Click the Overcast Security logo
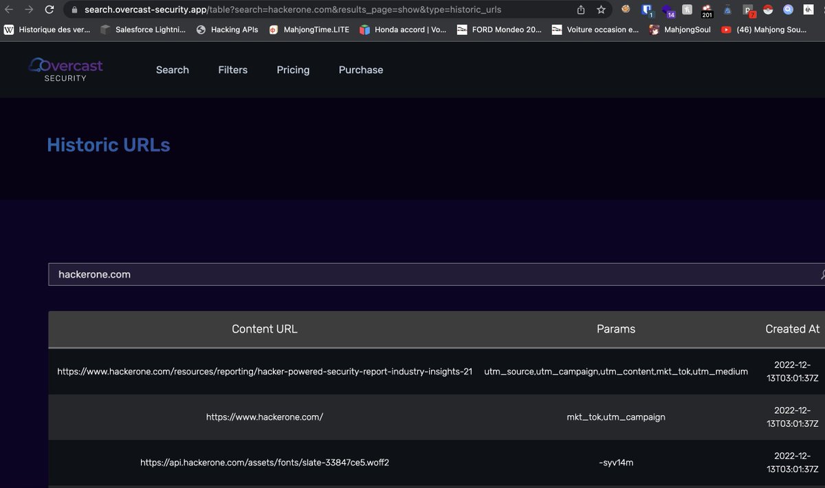The image size is (825, 488). click(x=66, y=70)
